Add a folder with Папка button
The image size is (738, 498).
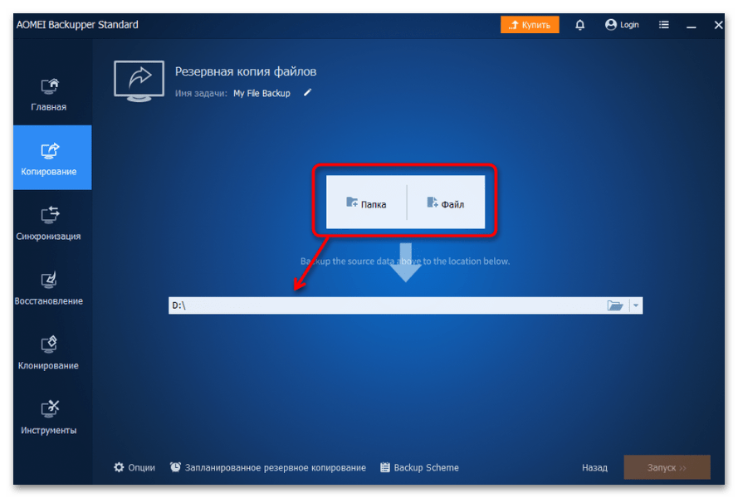point(366,203)
